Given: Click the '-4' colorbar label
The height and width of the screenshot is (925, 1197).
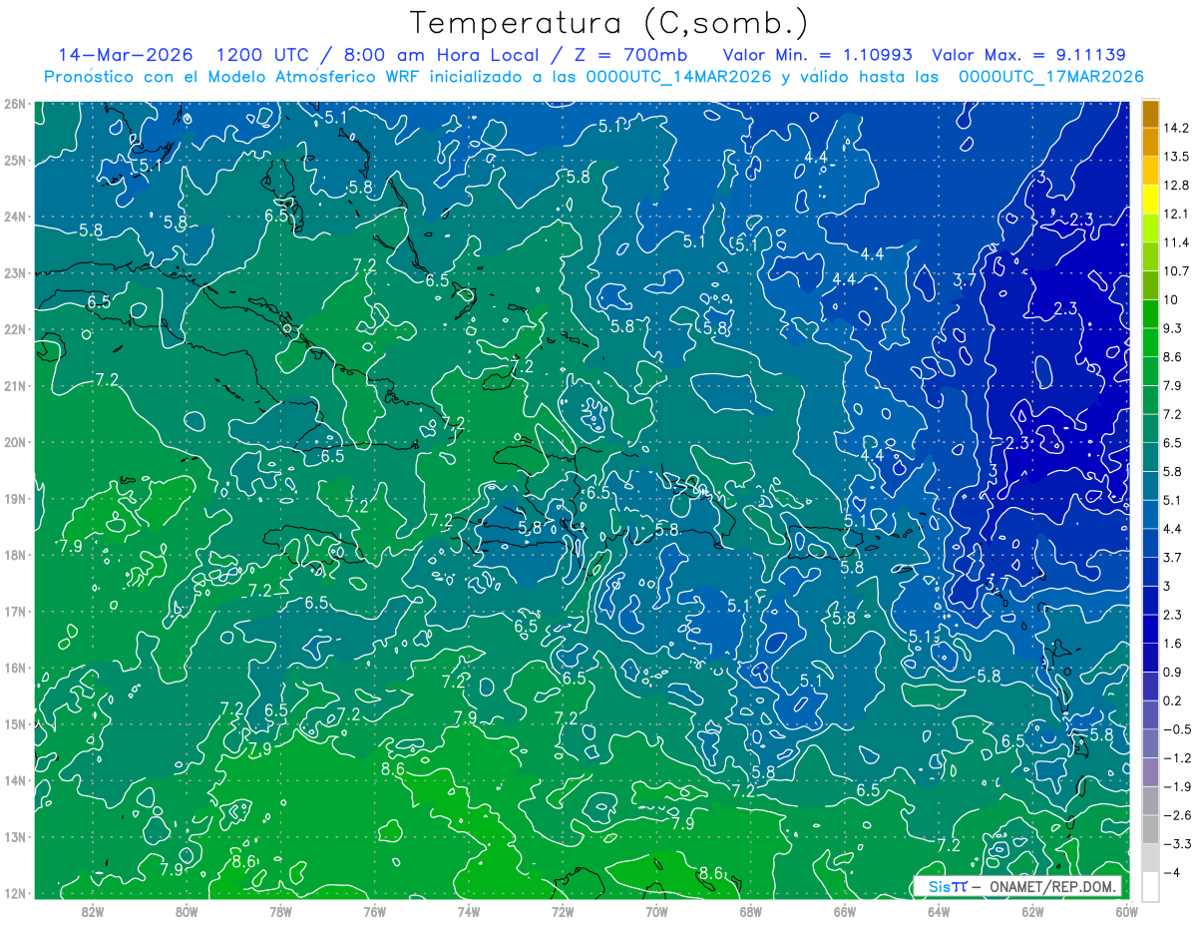Looking at the screenshot, I should [1170, 872].
